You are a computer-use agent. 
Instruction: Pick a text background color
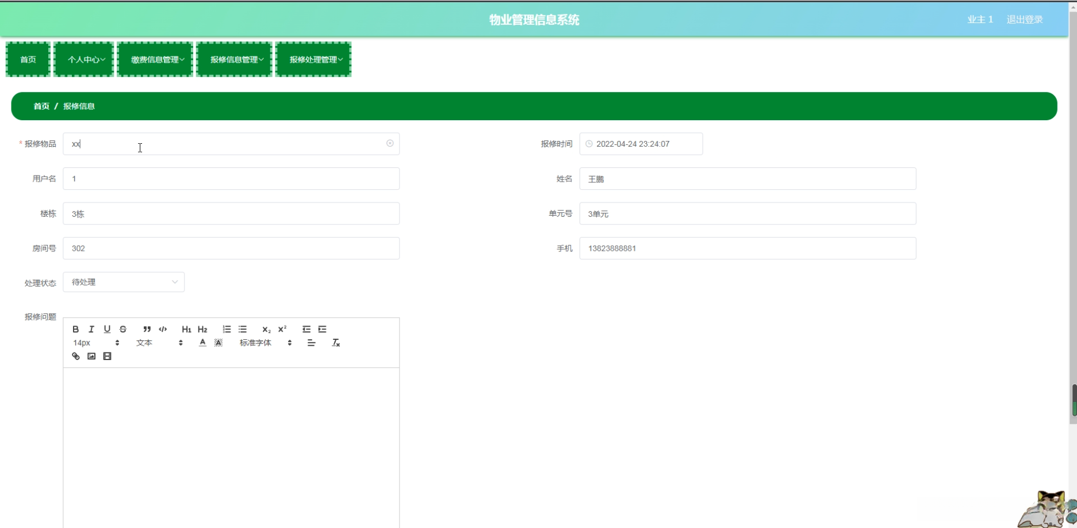pyautogui.click(x=219, y=343)
